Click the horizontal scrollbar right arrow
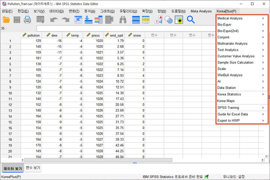Screen dimensions: 270x180 [x=262, y=160]
